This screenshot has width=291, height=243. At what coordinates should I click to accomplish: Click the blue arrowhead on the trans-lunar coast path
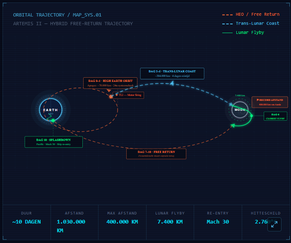pos(172,83)
